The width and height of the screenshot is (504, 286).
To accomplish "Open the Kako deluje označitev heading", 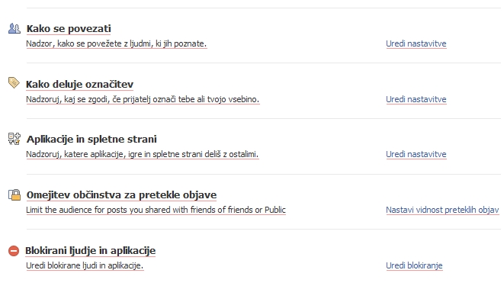I will point(79,84).
